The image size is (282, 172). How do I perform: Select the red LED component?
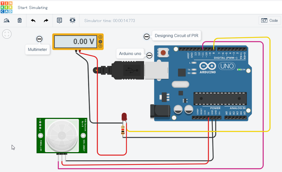124,117
